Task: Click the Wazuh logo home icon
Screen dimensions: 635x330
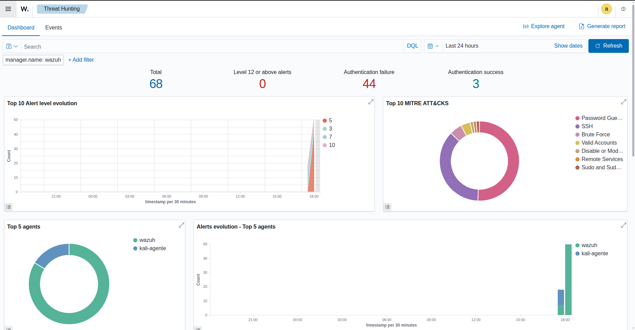Action: [x=25, y=9]
